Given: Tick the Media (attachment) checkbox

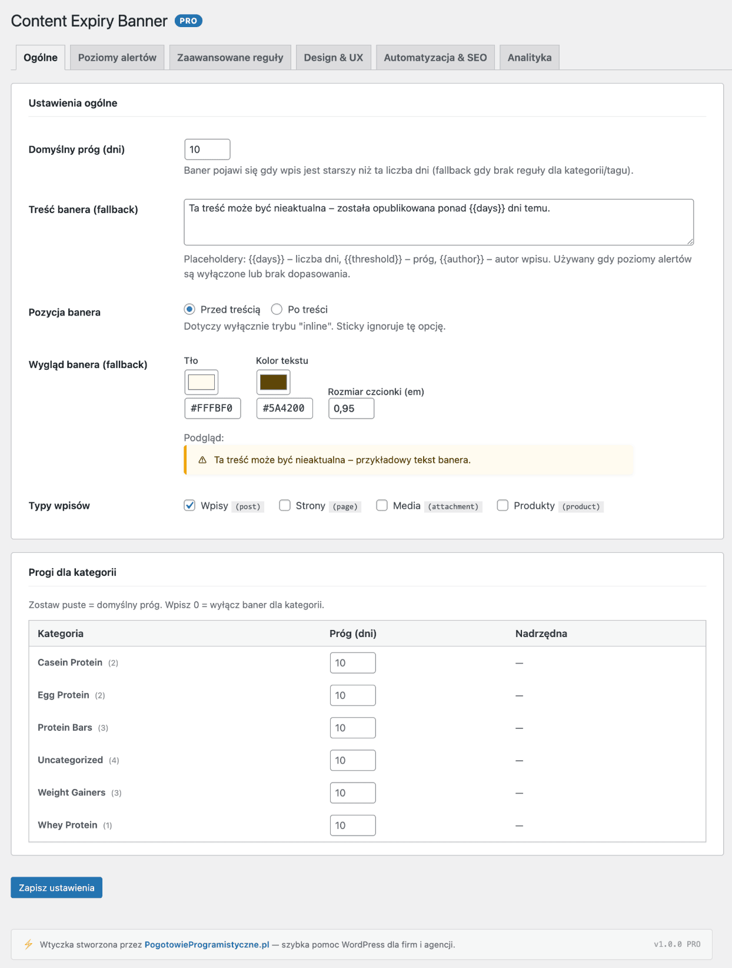Looking at the screenshot, I should pos(382,505).
